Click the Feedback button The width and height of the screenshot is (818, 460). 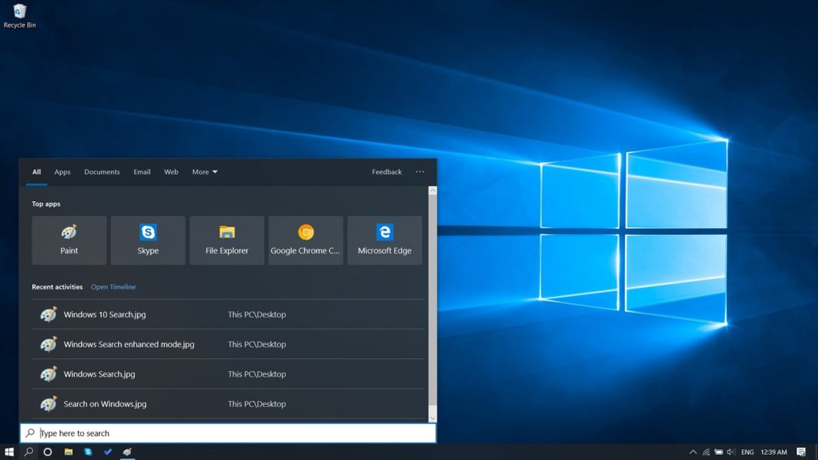[386, 171]
